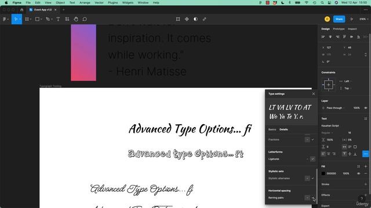This screenshot has height=208, width=371.
Task: Add a stroke with the plus icon
Action: tap(366, 184)
